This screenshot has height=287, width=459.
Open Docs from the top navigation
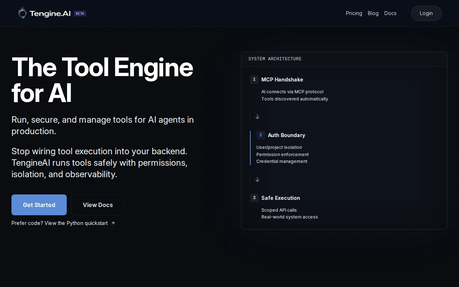click(391, 13)
